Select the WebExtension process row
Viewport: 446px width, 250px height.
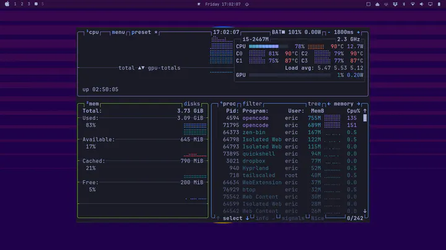290,183
